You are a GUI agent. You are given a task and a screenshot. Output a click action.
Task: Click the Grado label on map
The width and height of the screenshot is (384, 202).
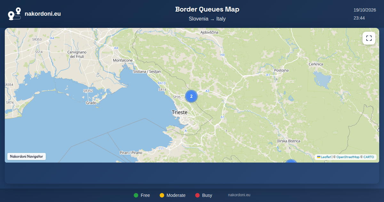[91, 103]
